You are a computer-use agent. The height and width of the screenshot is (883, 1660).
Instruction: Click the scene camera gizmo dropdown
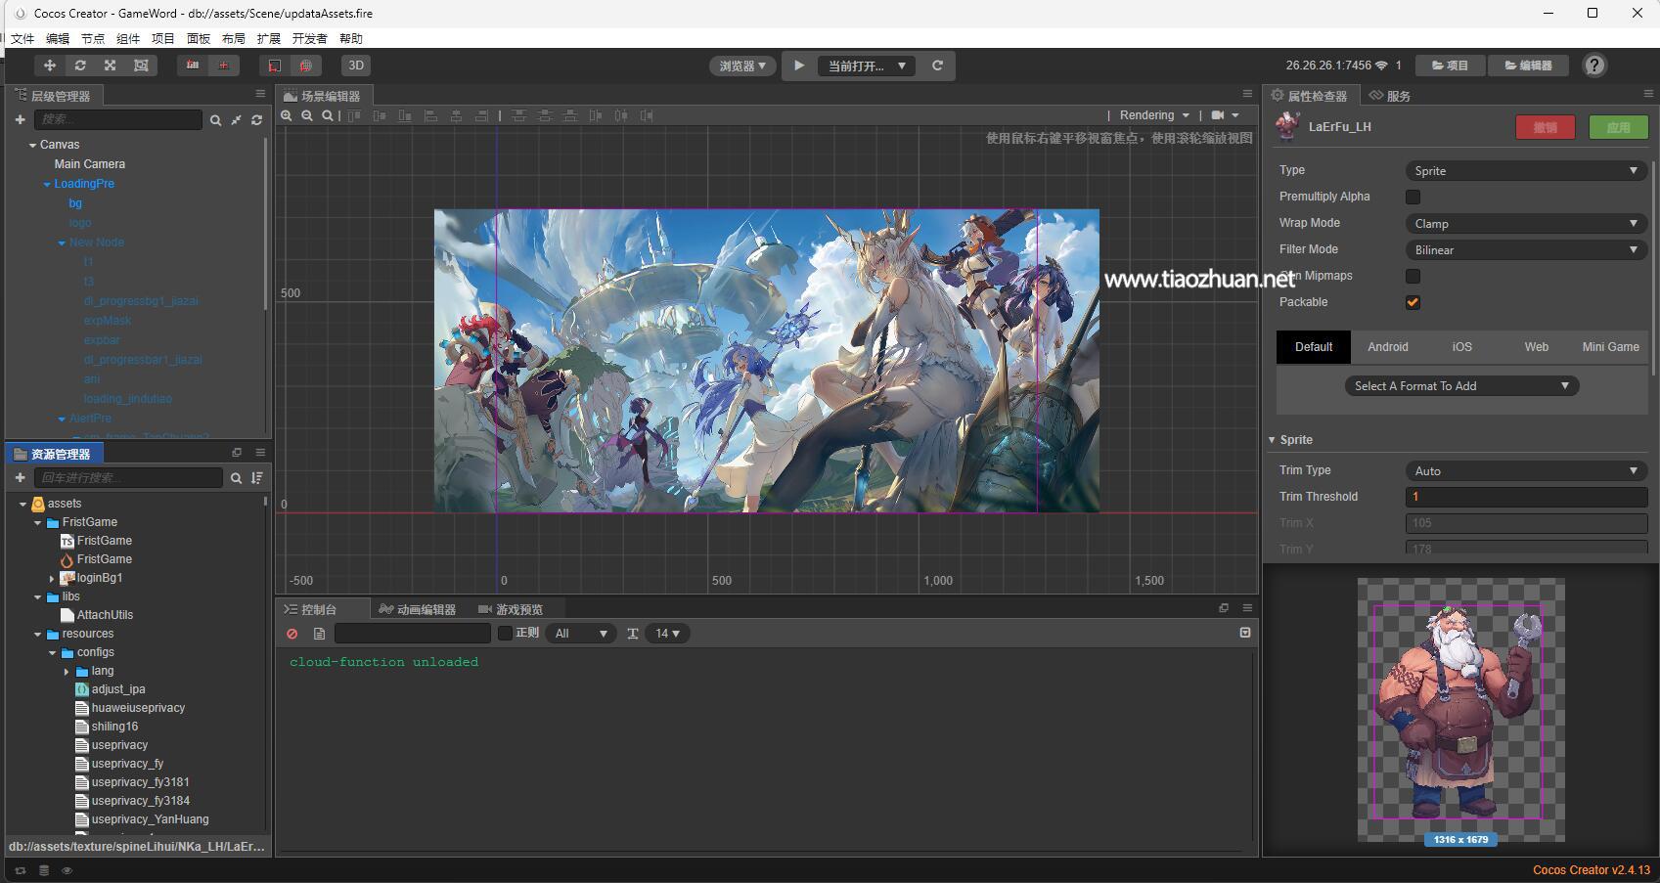[1225, 115]
